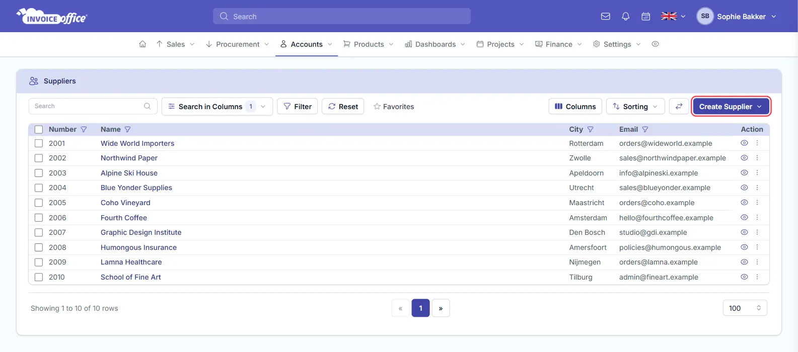Open the Fourth Coffee supplier link
The width and height of the screenshot is (798, 352).
(124, 218)
